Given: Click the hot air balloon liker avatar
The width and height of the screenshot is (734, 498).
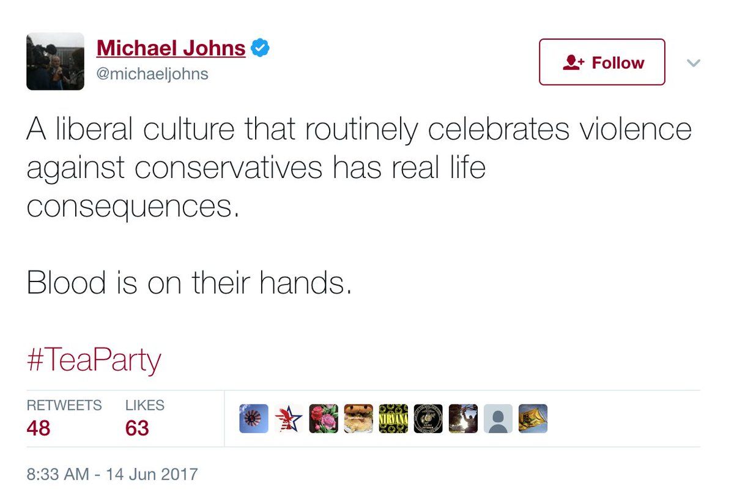Looking at the screenshot, I should (254, 418).
